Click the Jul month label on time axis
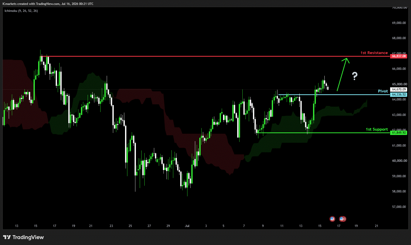411x245 pixels. pos(187,226)
